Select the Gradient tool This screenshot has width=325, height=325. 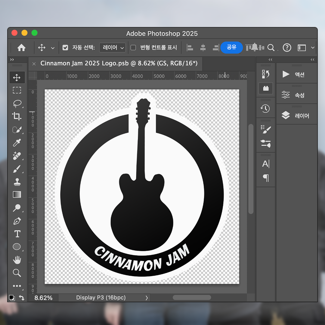(17, 194)
